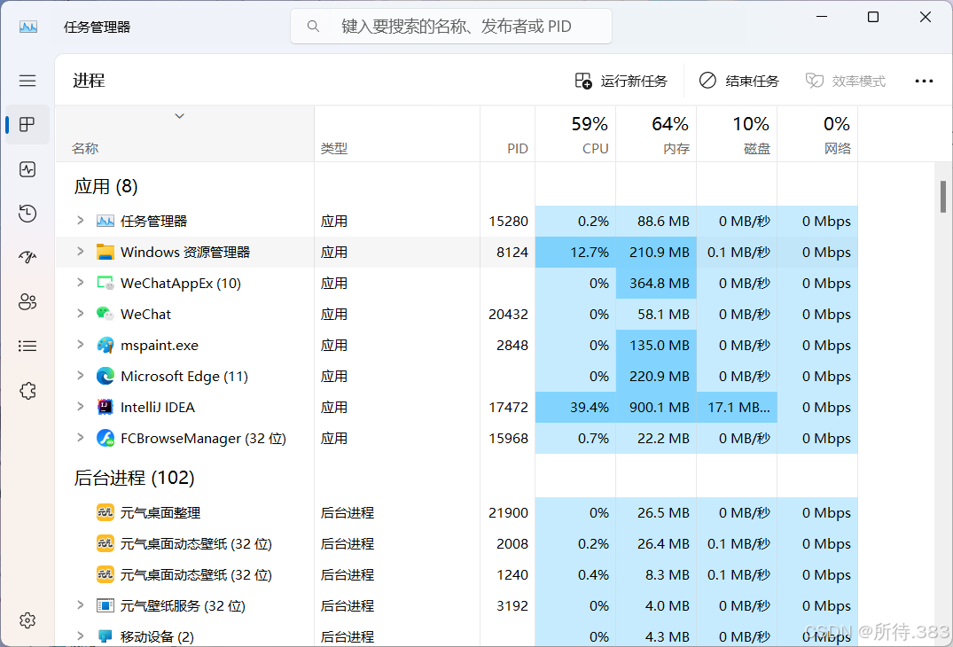Viewport: 953px width, 647px height.
Task: Expand the FCBrowseManager (32 位) row
Action: (x=80, y=437)
